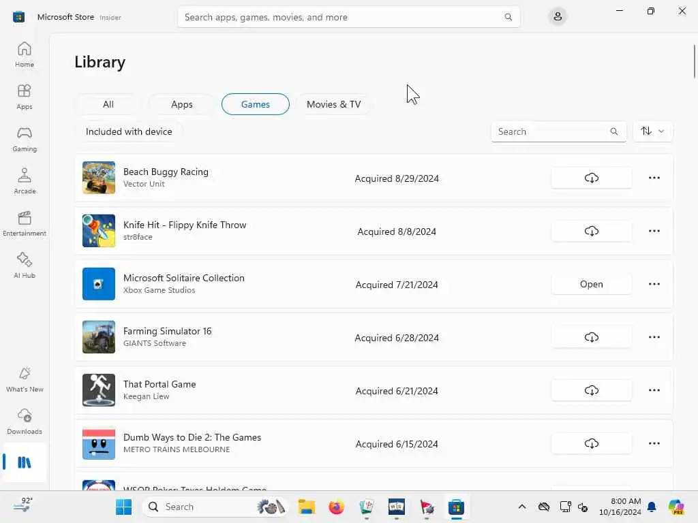Show hidden system tray icons
This screenshot has width=698, height=523.
coord(522,507)
